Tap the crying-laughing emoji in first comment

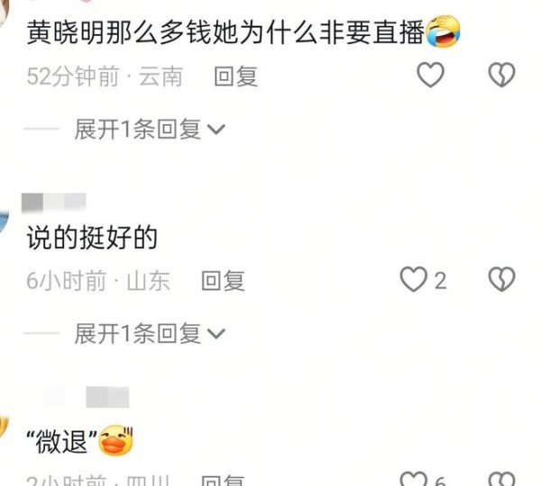[x=444, y=31]
